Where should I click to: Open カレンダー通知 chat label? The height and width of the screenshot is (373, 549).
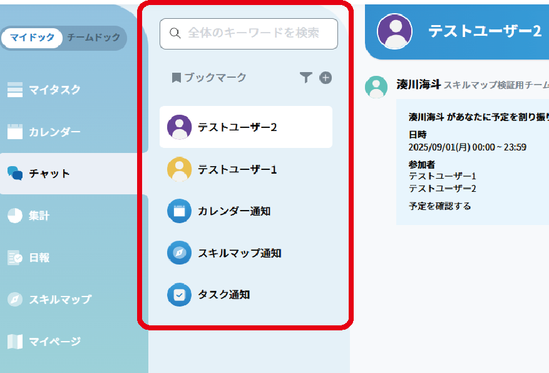tap(234, 211)
